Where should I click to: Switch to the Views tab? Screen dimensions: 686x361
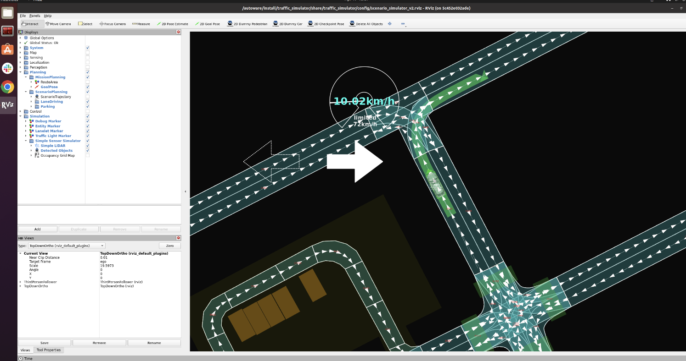(x=25, y=350)
